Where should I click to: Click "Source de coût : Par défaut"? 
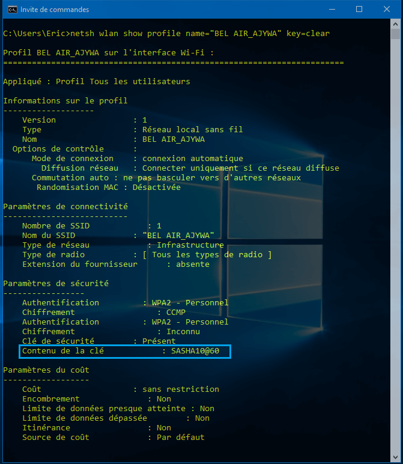click(x=114, y=438)
